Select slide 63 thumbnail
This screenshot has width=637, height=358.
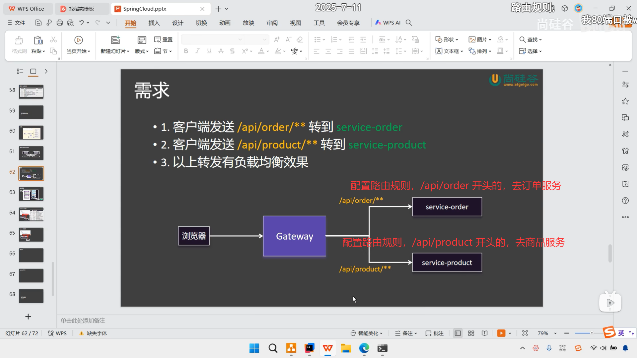click(x=31, y=194)
